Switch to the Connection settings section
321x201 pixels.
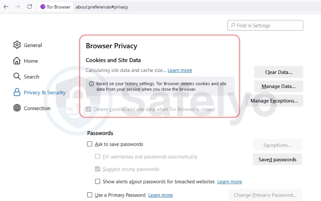[37, 108]
